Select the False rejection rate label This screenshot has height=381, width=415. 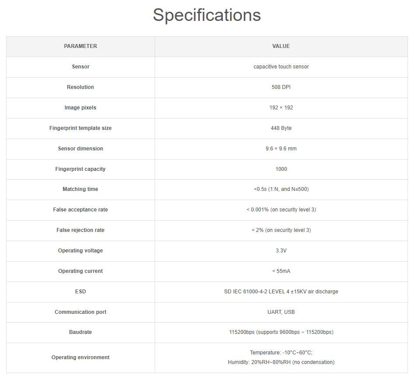pyautogui.click(x=80, y=230)
